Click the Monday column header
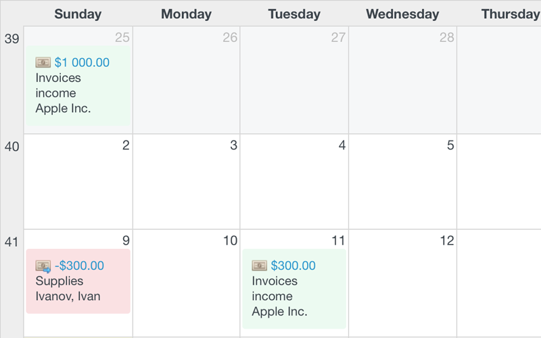This screenshot has height=338, width=541. tap(187, 14)
